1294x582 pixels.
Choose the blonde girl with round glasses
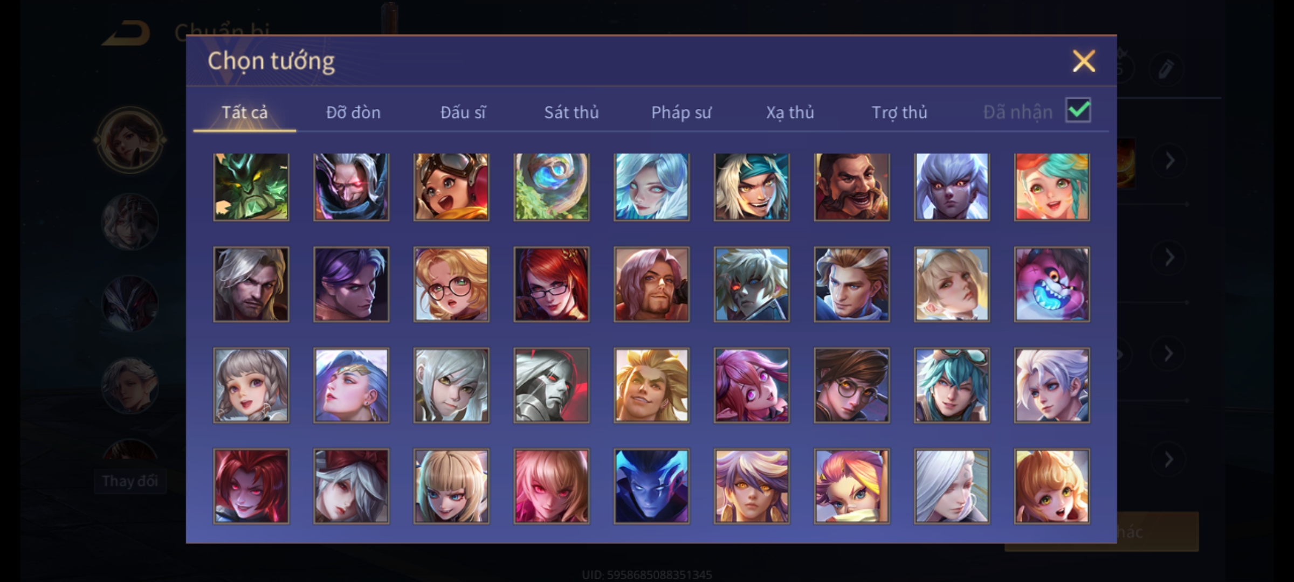451,285
